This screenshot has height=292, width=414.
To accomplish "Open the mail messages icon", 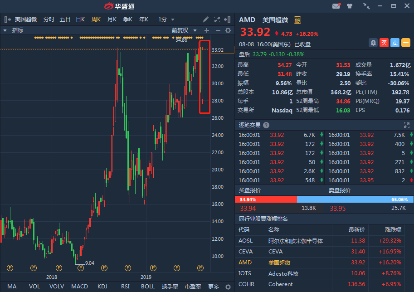I will pyautogui.click(x=336, y=6).
